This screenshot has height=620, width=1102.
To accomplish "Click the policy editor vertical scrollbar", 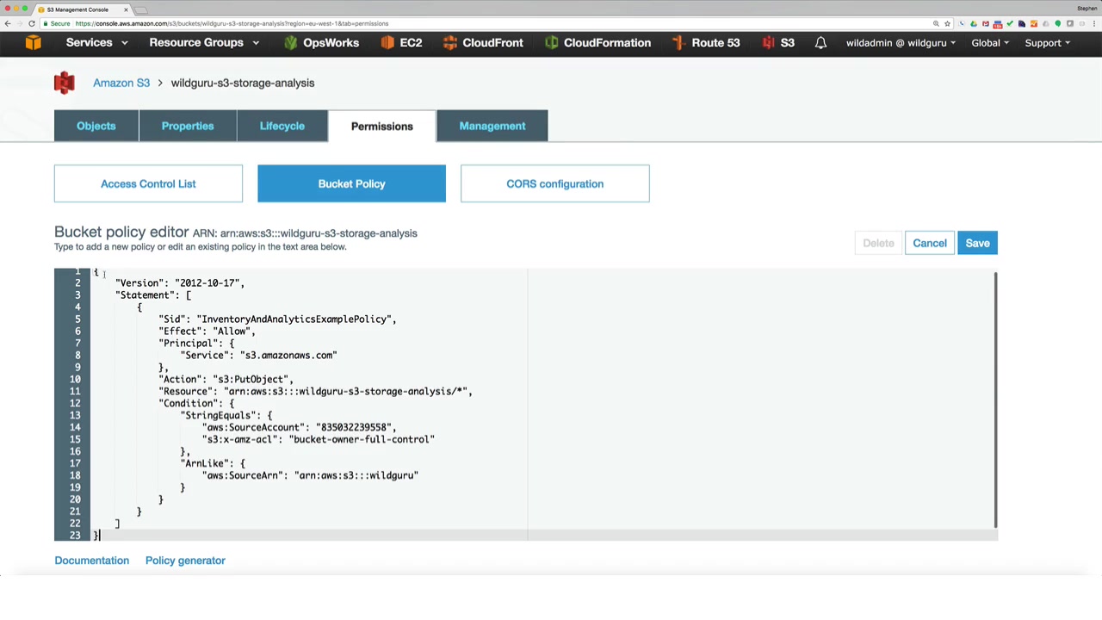I will [995, 400].
